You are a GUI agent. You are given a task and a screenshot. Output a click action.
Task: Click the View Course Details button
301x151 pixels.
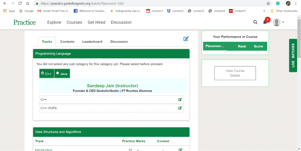235,73
